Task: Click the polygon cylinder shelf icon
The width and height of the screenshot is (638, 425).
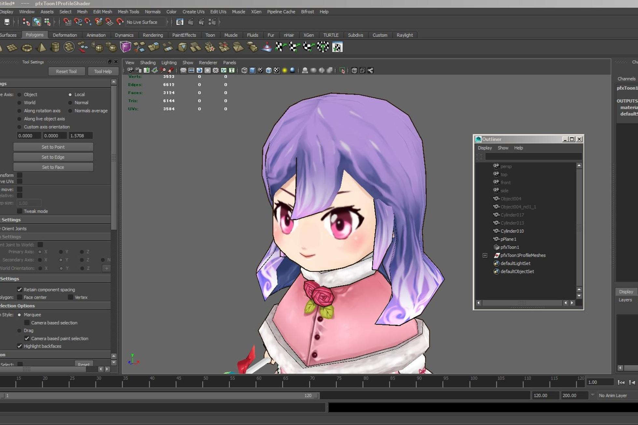Action: 55,48
